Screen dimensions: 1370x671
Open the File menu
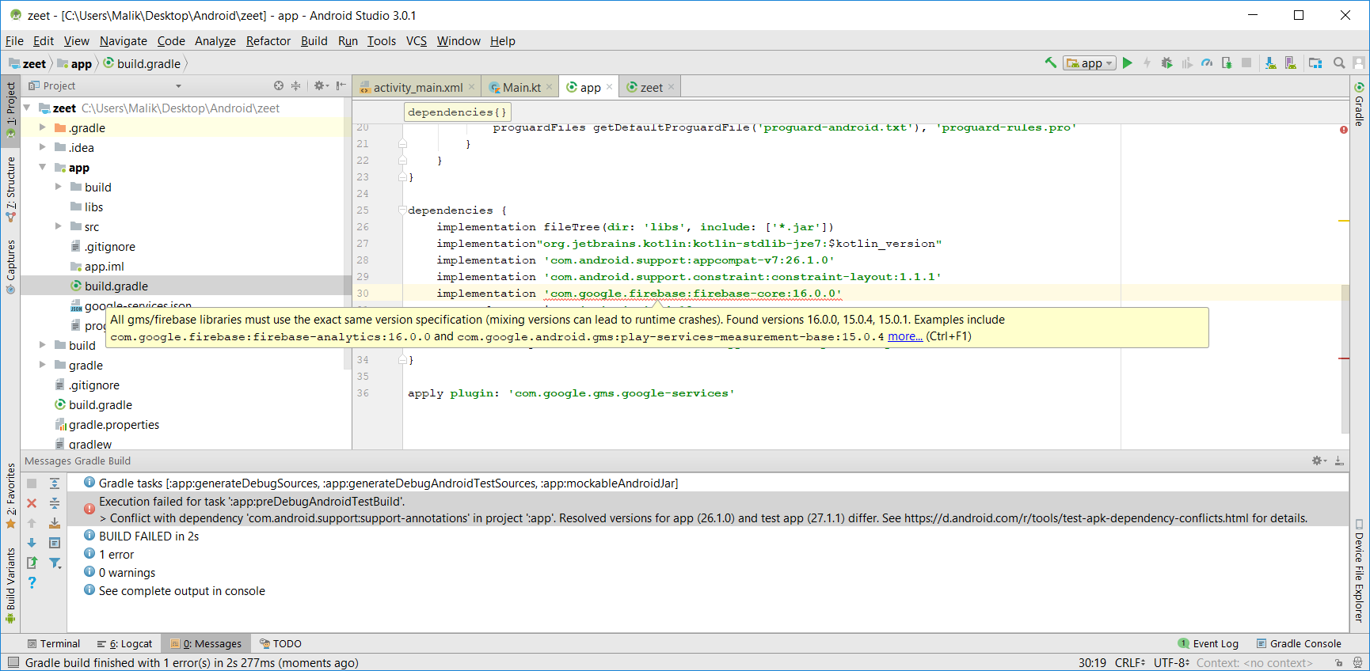14,41
